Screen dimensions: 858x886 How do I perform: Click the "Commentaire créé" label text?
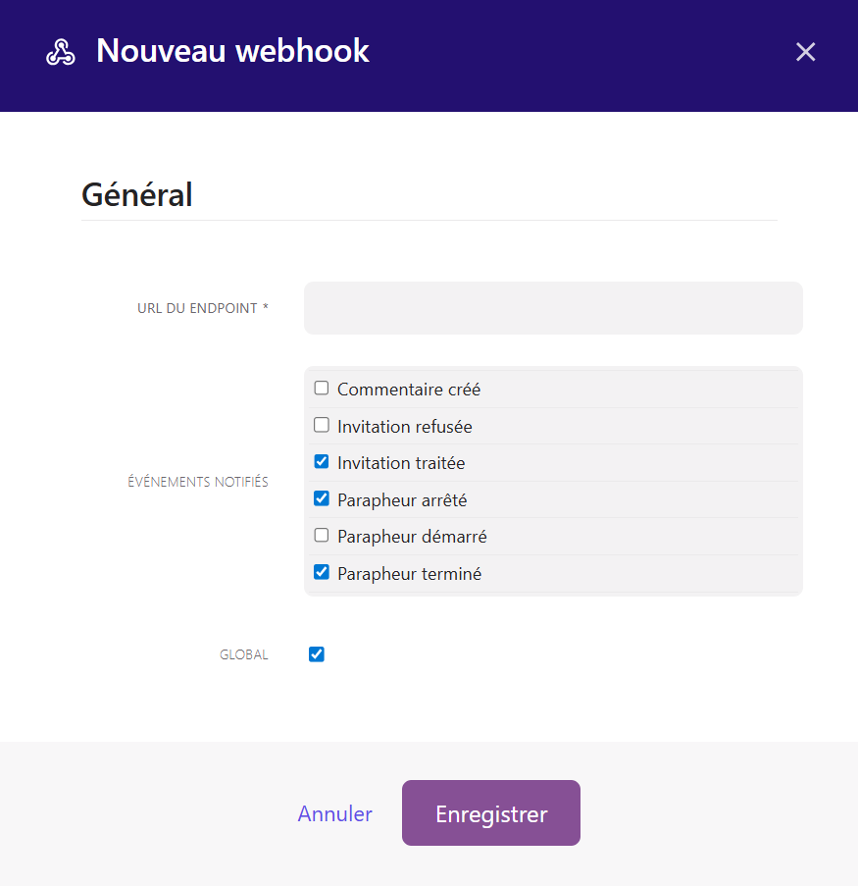click(409, 390)
